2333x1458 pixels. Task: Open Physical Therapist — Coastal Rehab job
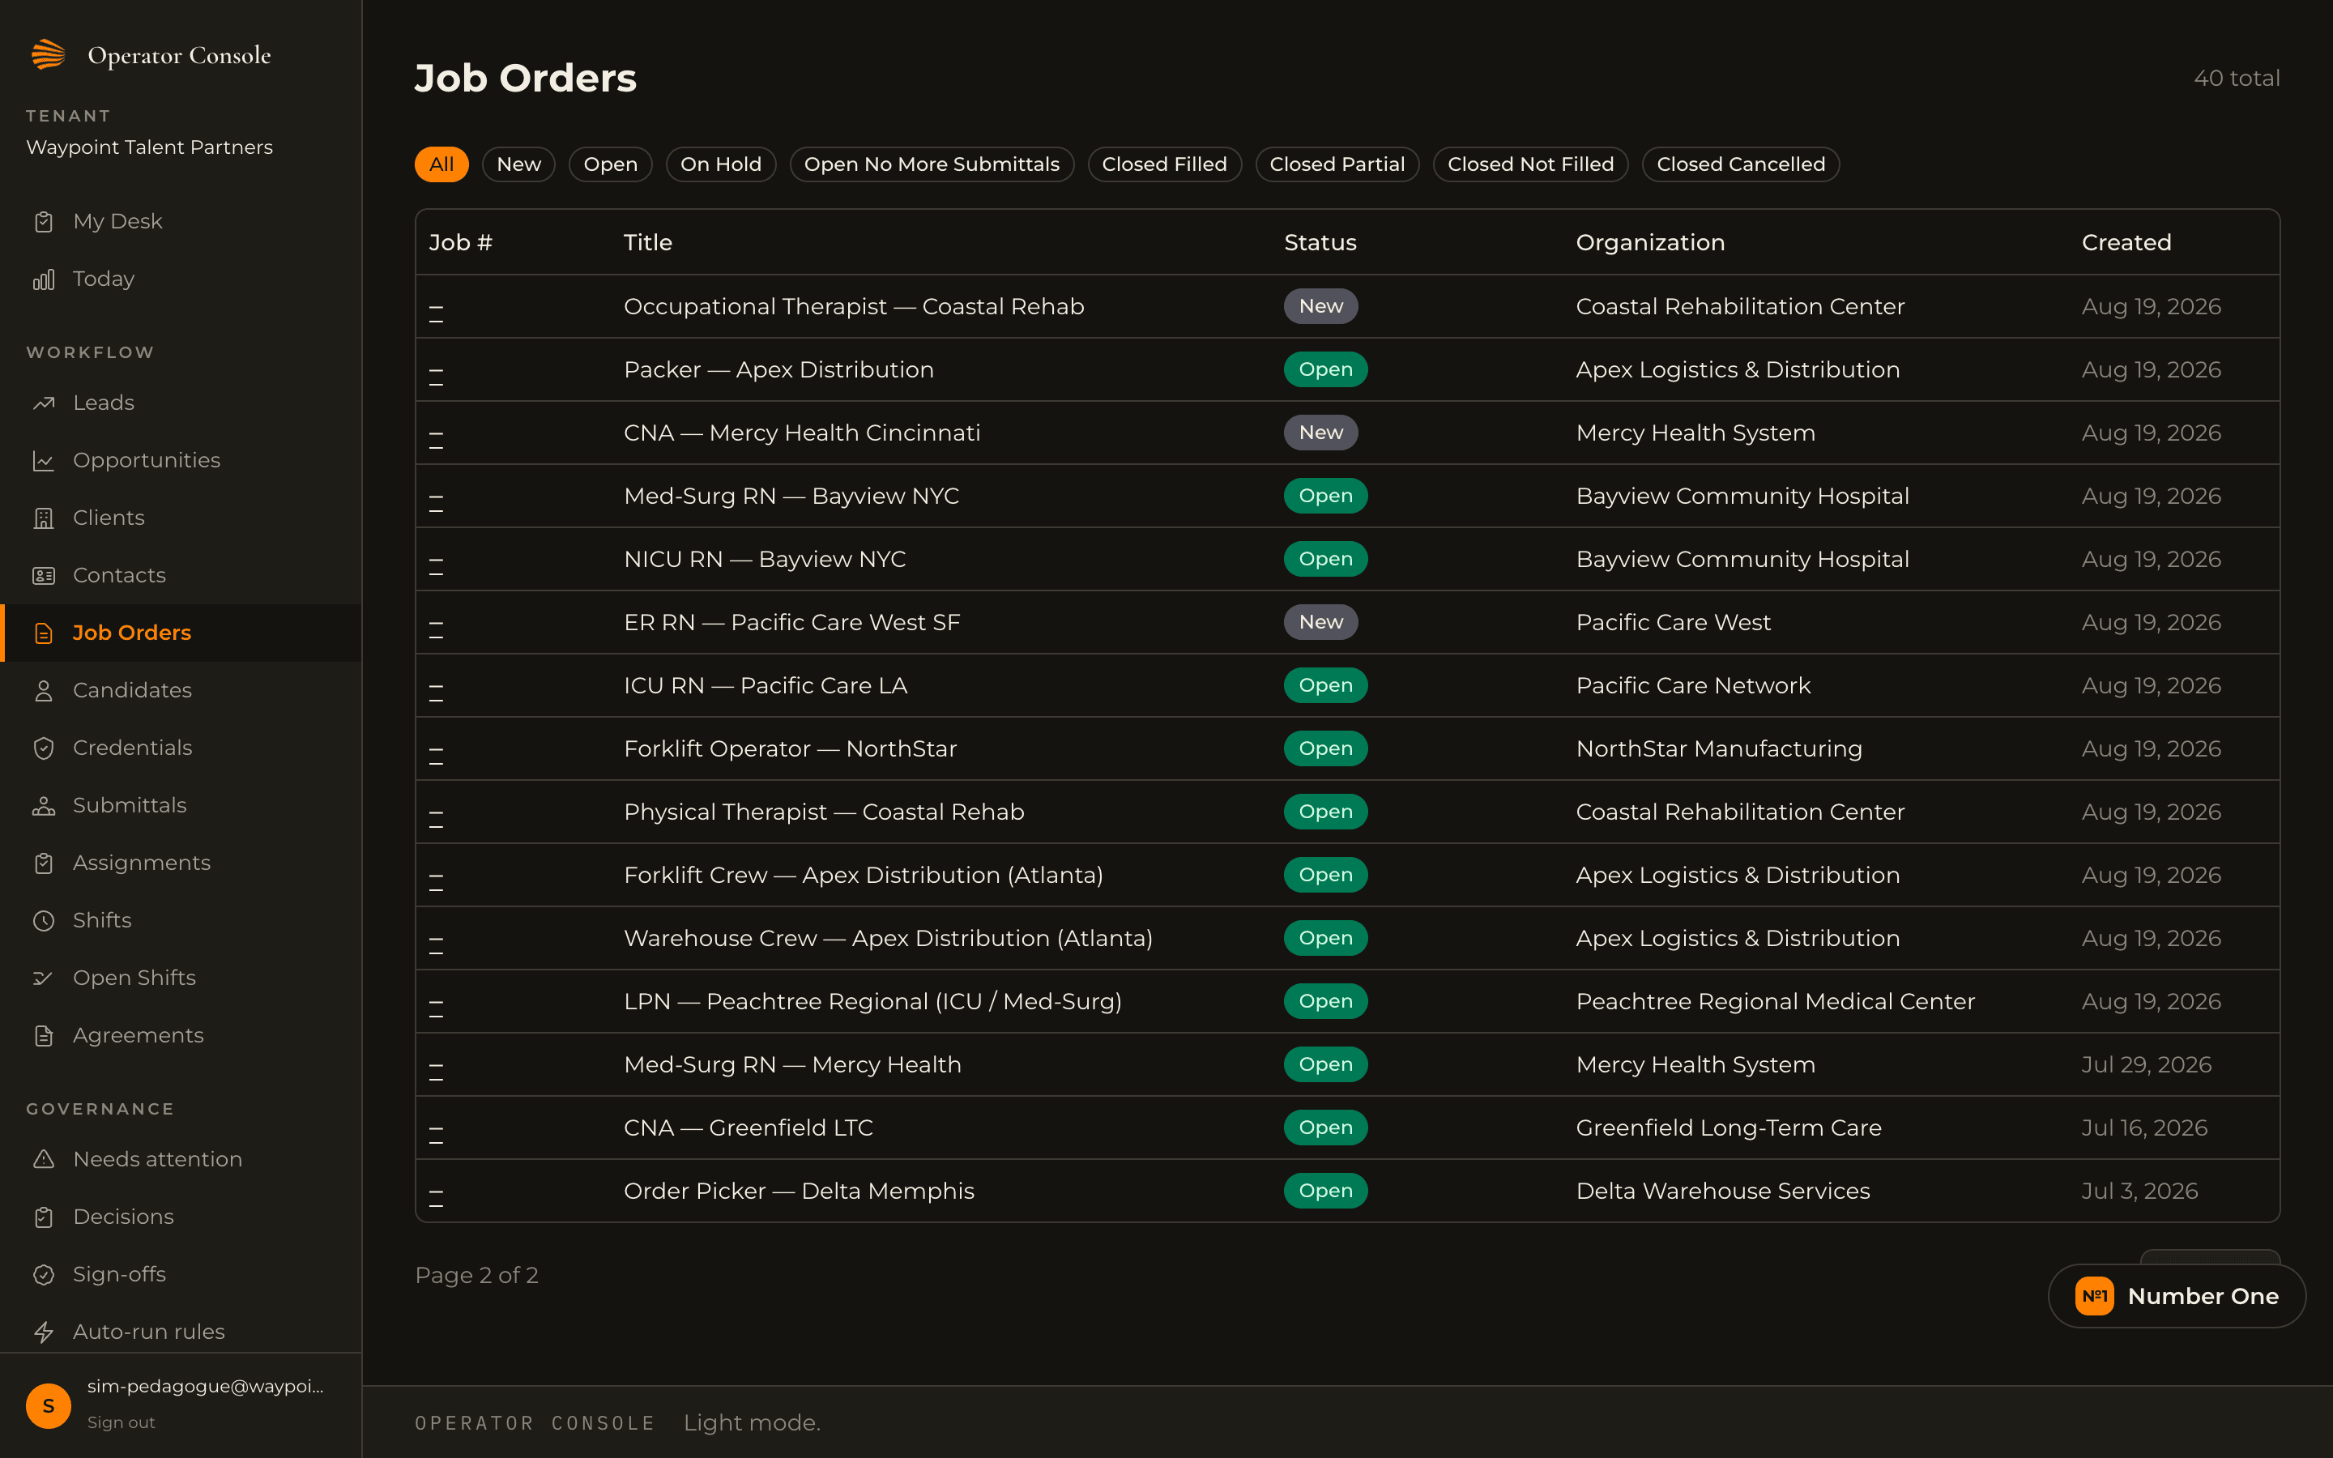pos(825,812)
